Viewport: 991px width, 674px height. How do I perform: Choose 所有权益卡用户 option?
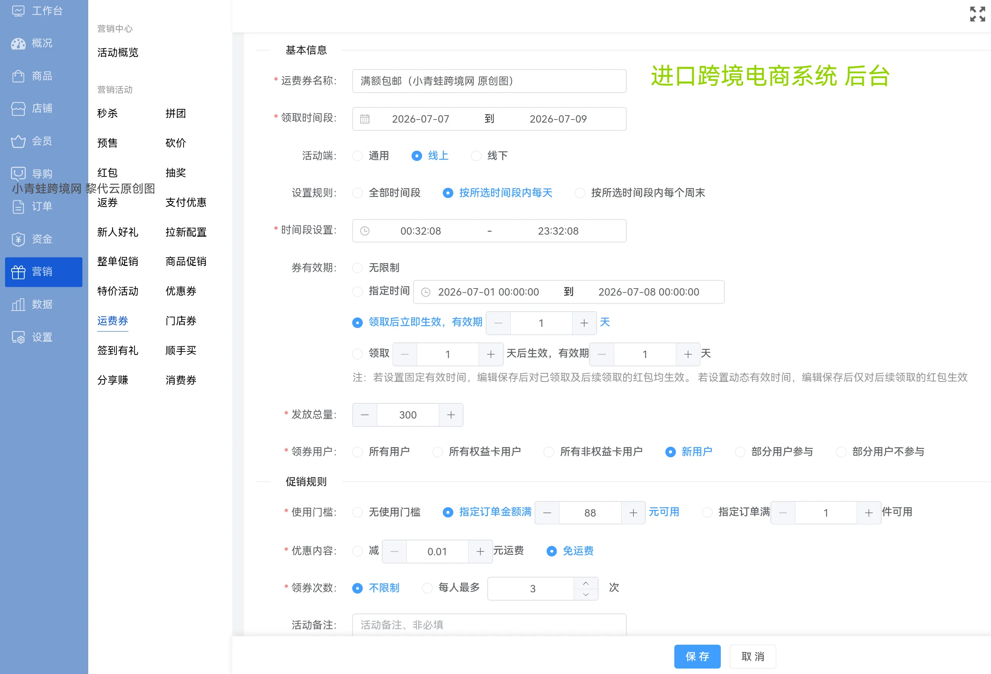tap(437, 452)
